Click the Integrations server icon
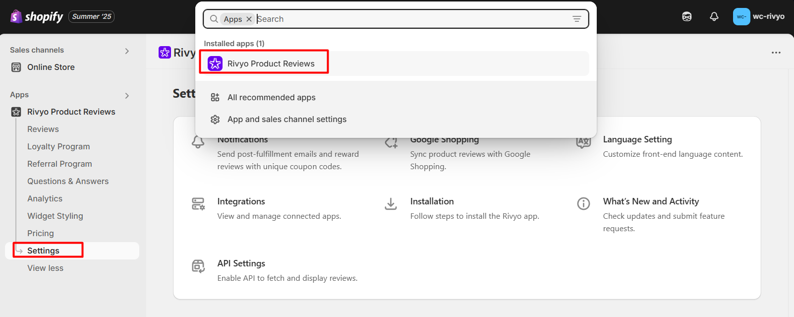 [198, 204]
